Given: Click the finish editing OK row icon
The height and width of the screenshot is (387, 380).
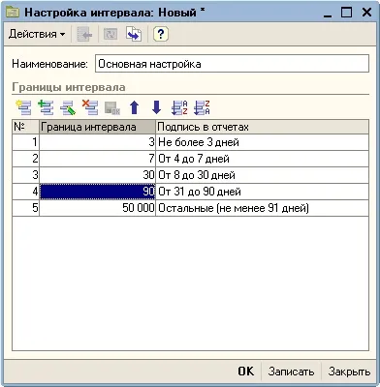Looking at the screenshot, I should 112,108.
